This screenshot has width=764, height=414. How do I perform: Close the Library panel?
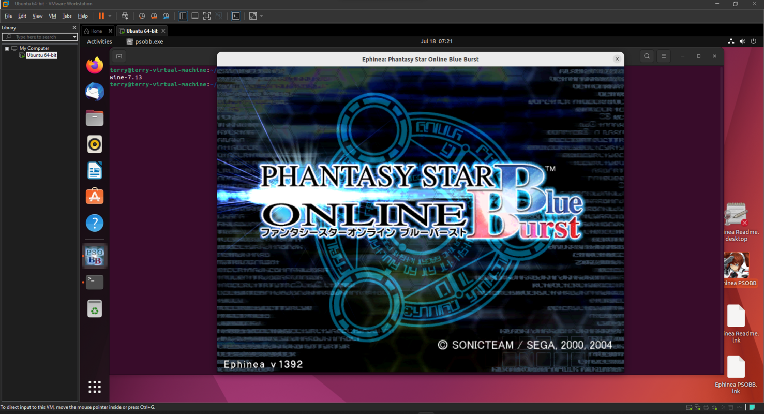click(74, 28)
